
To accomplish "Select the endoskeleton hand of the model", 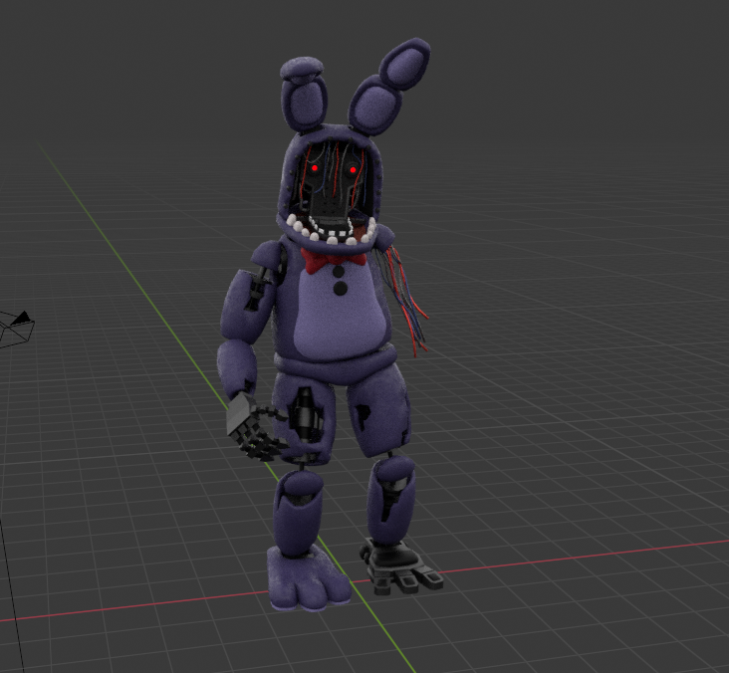I will (255, 426).
